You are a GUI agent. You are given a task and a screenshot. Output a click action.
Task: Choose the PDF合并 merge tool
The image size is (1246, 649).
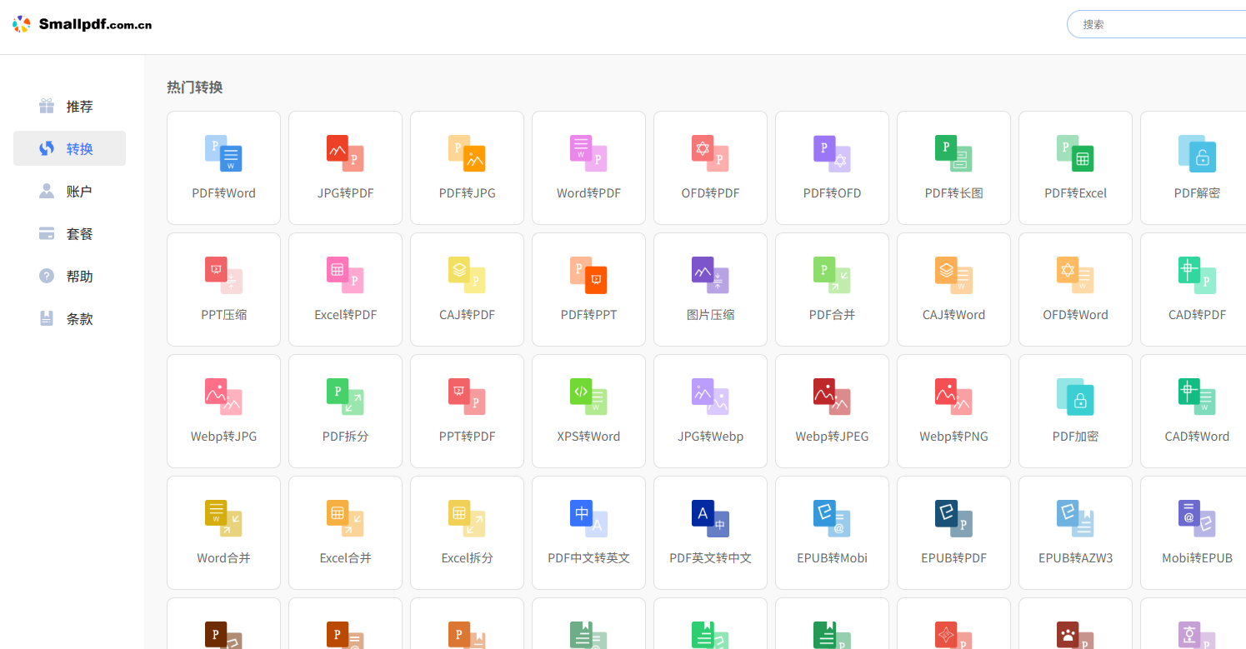click(x=832, y=289)
